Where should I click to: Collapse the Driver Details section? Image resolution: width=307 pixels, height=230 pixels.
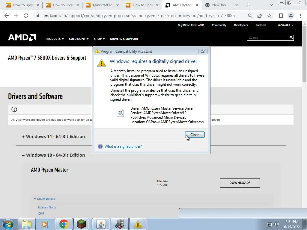[44, 199]
